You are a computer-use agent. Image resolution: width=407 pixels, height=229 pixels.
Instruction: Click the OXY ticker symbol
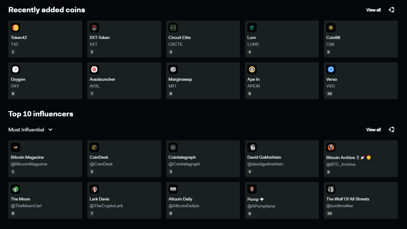click(x=15, y=86)
